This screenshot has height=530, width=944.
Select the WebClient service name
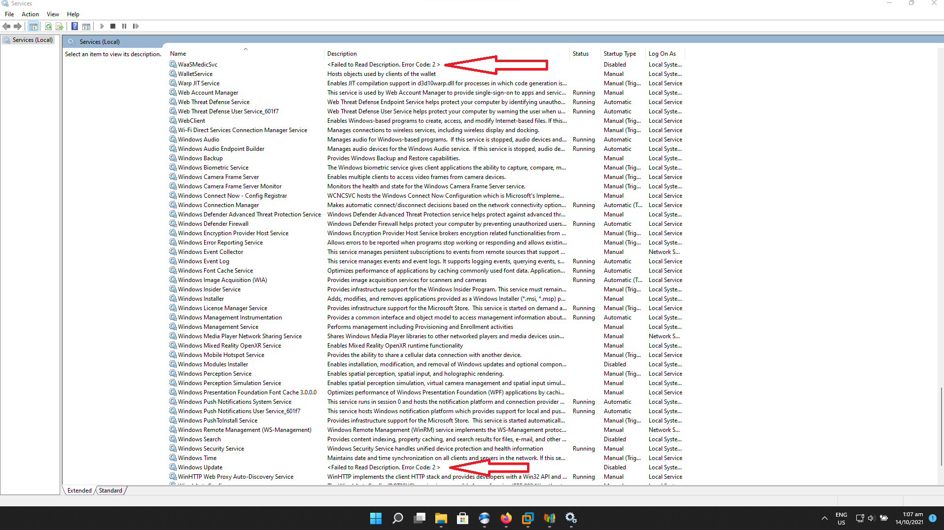tap(191, 121)
